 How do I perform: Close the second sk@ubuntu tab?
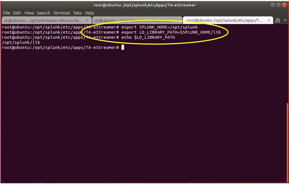pos(178,21)
